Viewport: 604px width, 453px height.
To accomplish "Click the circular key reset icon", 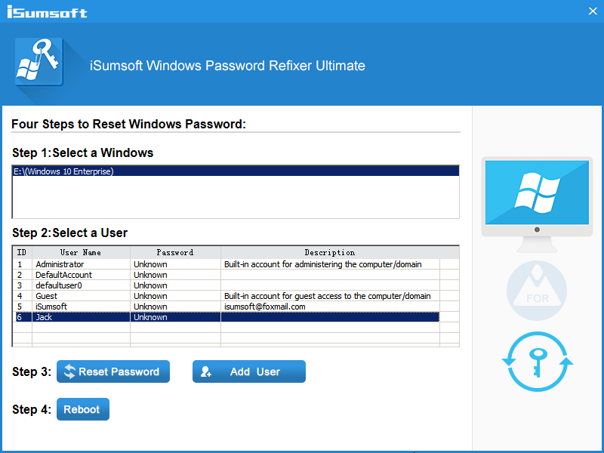I will [538, 362].
